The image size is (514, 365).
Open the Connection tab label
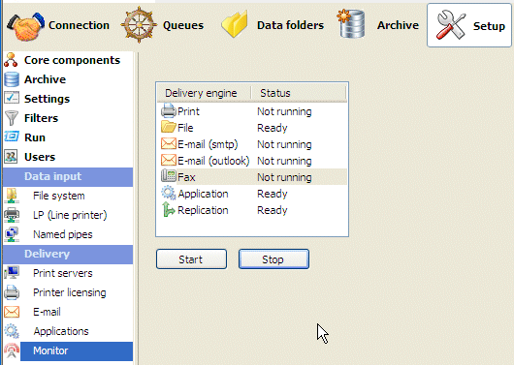[x=79, y=25]
